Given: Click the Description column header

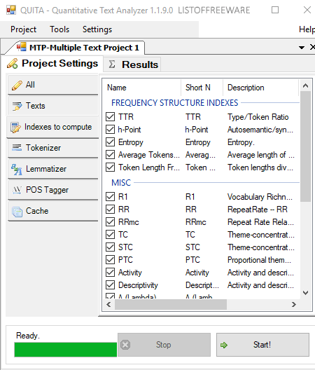Looking at the screenshot, I should point(261,88).
